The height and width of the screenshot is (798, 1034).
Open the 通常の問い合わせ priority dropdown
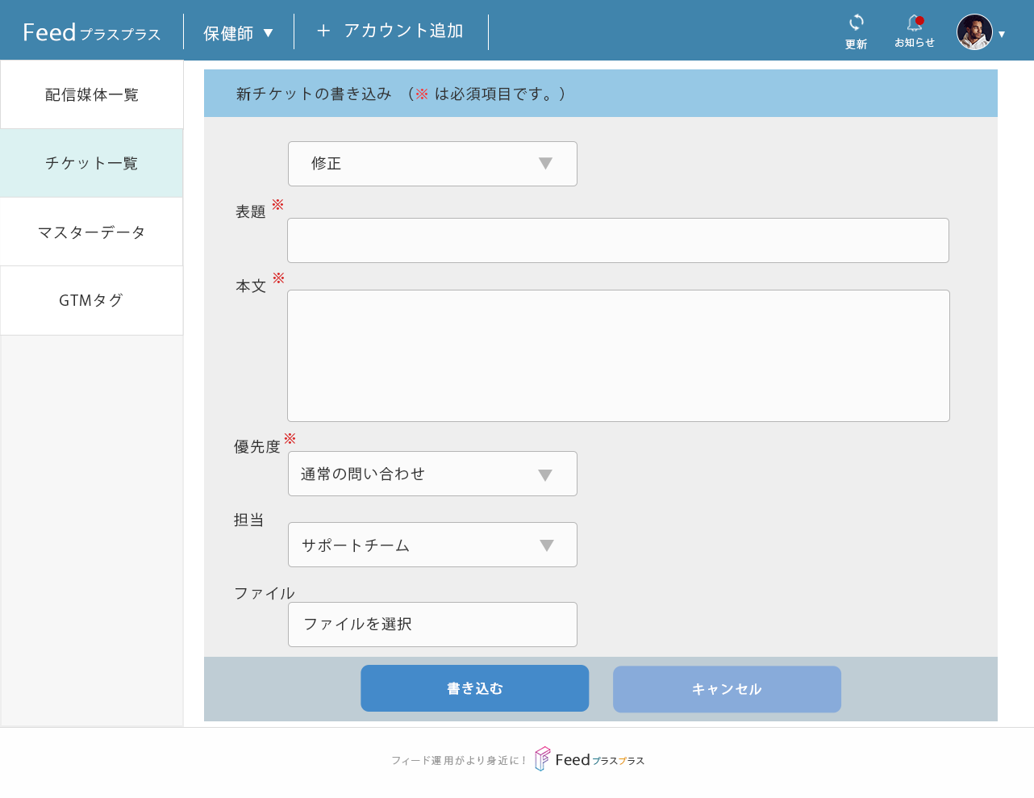(x=432, y=474)
